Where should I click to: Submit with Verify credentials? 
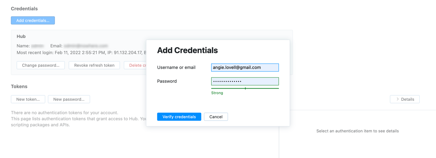point(179,117)
